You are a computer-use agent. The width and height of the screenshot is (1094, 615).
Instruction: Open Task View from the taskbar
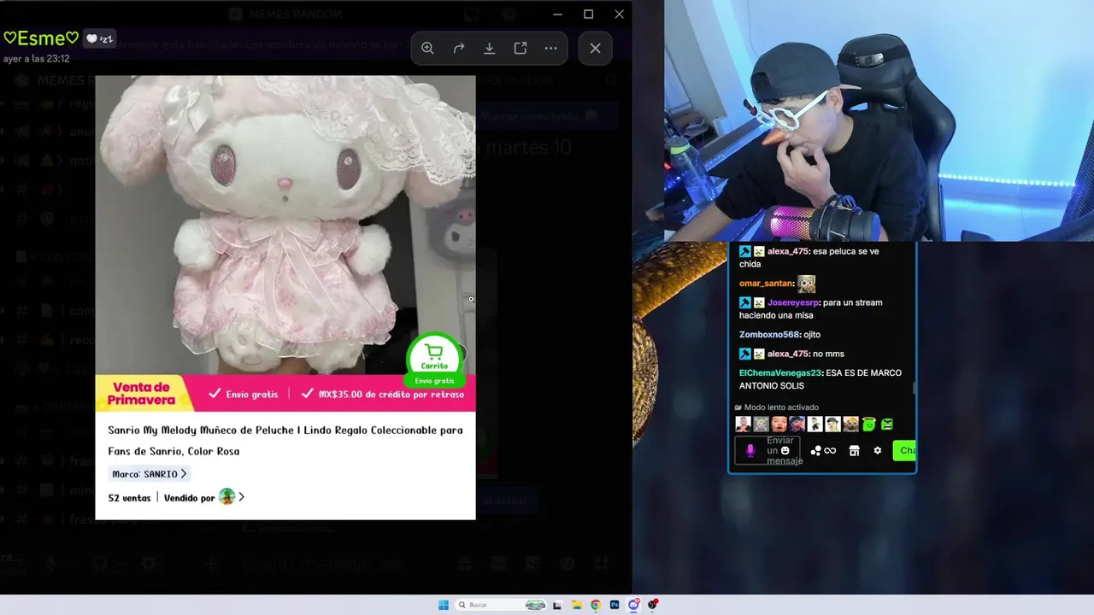[557, 605]
